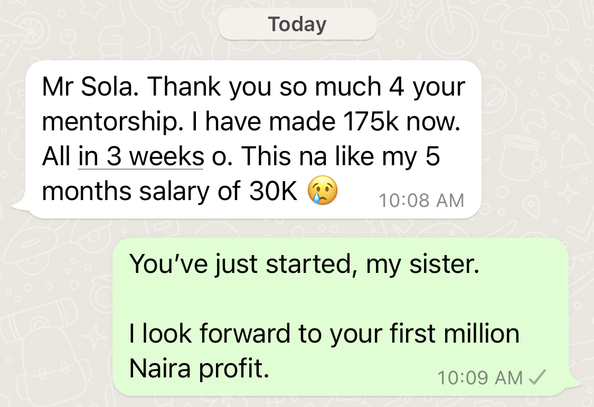
Task: Tap the crying face emoji
Action: [x=323, y=191]
